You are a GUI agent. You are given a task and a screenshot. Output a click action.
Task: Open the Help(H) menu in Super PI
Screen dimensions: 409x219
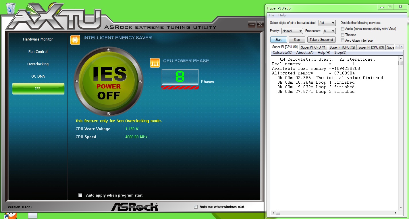tap(324, 53)
